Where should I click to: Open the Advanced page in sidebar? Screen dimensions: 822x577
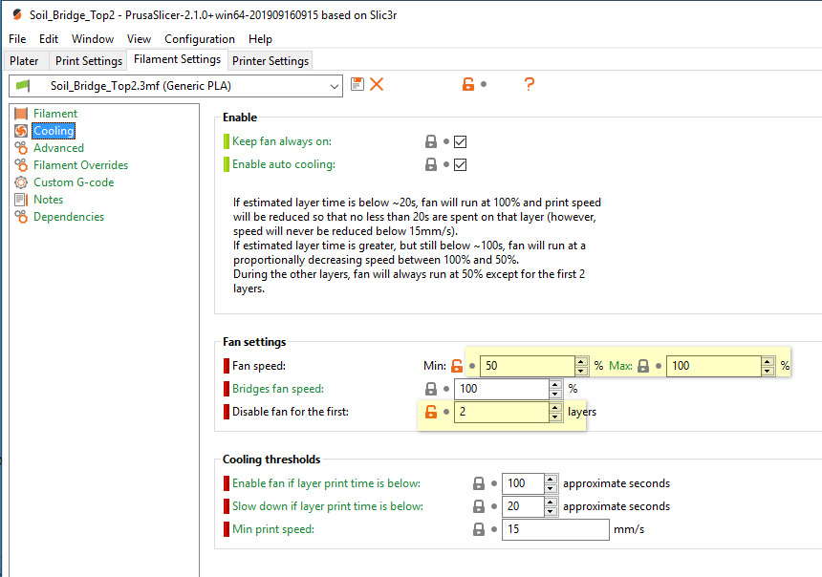(58, 148)
